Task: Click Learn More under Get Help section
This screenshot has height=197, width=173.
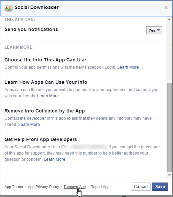Action: (x=54, y=159)
